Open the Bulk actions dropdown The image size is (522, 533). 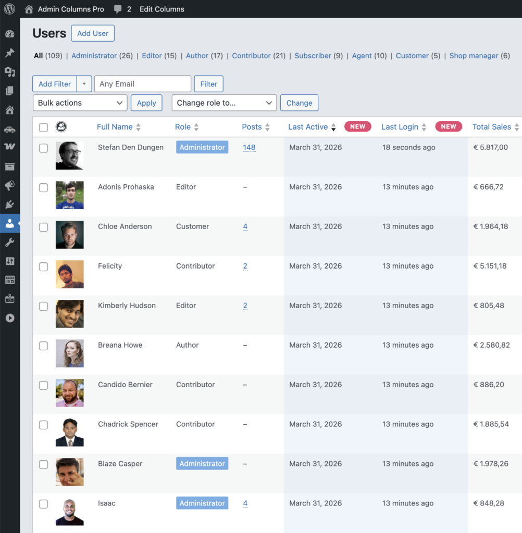(x=80, y=103)
